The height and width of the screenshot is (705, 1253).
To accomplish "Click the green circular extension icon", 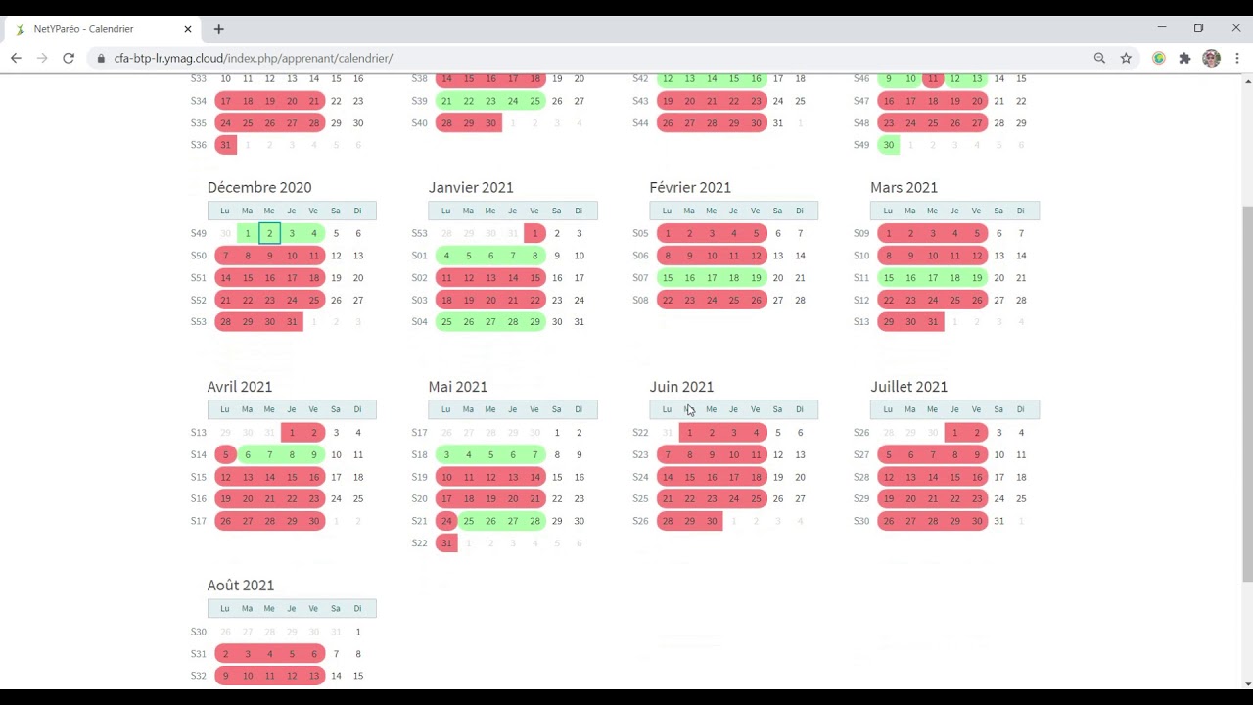I will pos(1159,59).
